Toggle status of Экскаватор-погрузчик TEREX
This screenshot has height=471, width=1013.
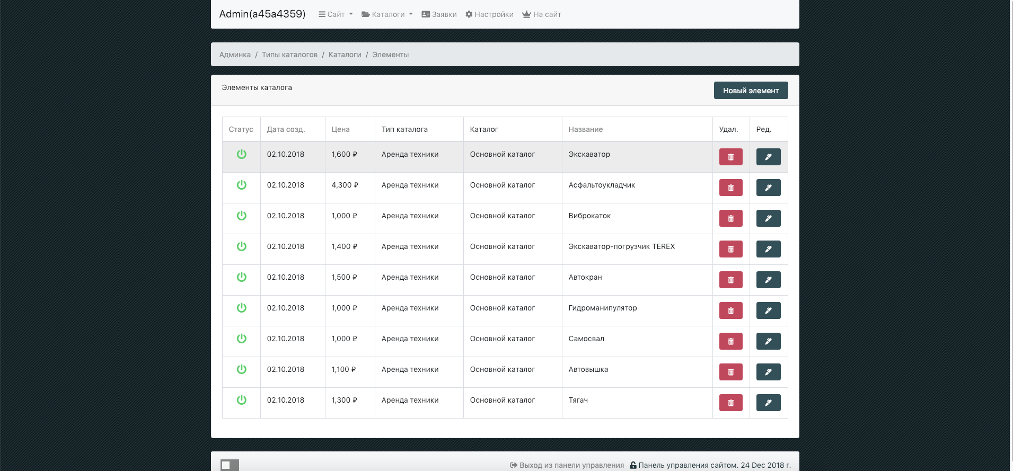point(241,246)
